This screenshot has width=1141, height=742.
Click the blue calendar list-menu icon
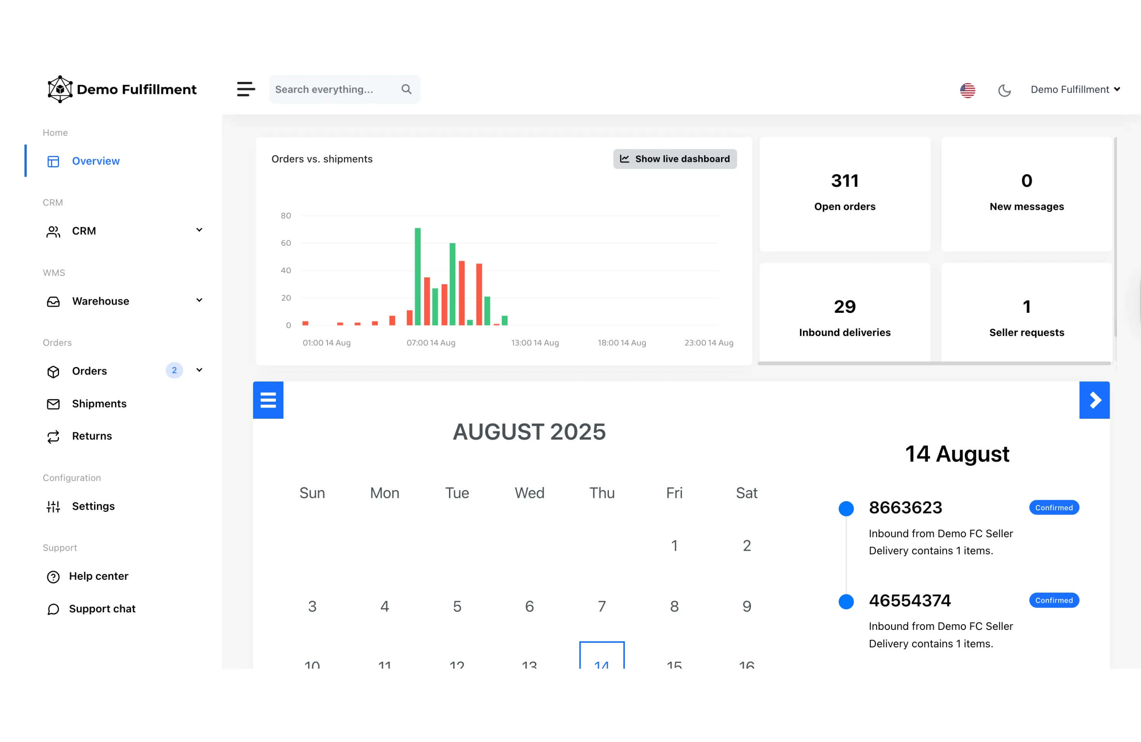click(x=268, y=400)
